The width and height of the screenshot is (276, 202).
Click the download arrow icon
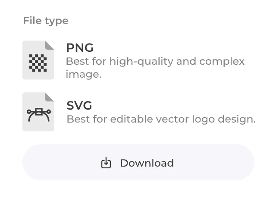click(106, 163)
